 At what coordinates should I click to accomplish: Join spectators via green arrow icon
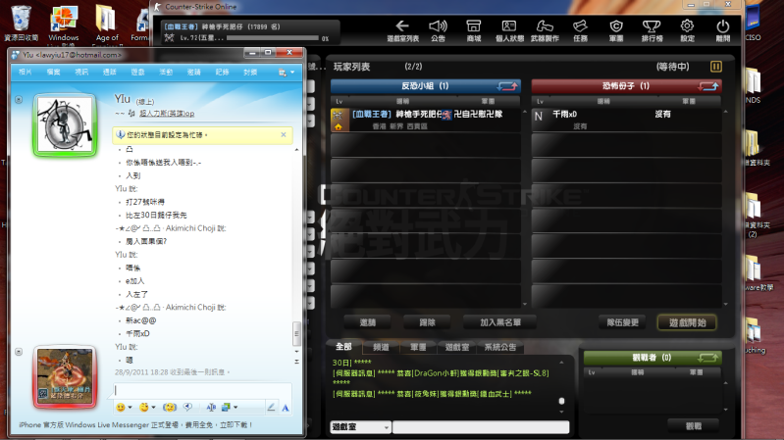(x=708, y=358)
